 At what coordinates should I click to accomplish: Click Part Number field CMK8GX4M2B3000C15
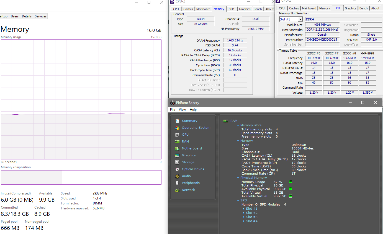point(322,40)
